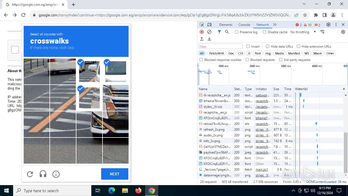Export HAR file download icon
Viewport: 348px width, 196px height.
[209, 39]
